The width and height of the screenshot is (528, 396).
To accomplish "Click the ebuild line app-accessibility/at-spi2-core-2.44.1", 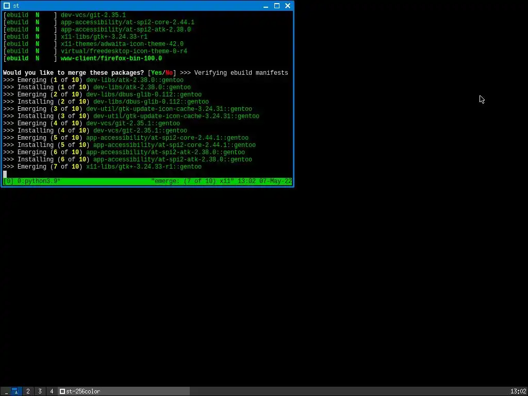I will tap(98, 22).
